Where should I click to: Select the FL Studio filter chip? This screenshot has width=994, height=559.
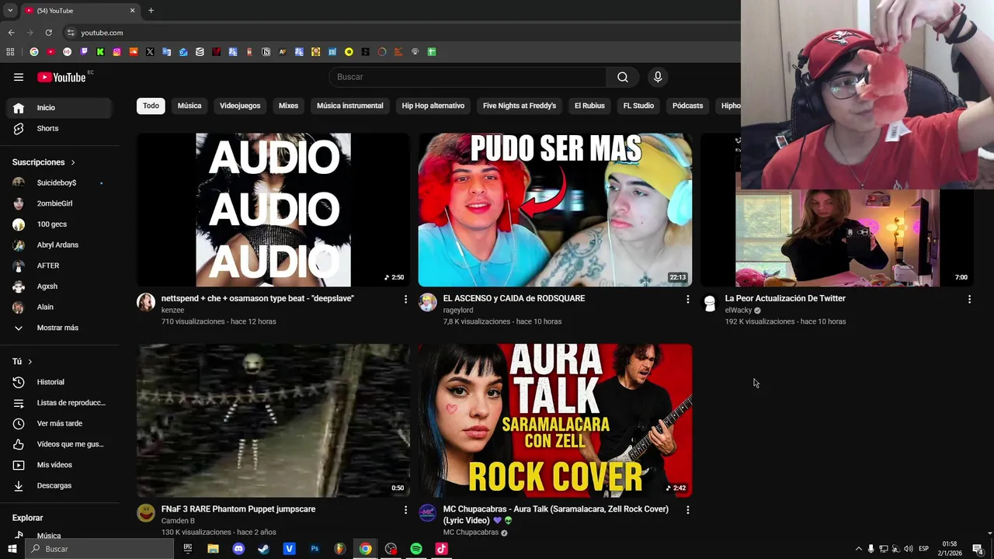pos(638,106)
